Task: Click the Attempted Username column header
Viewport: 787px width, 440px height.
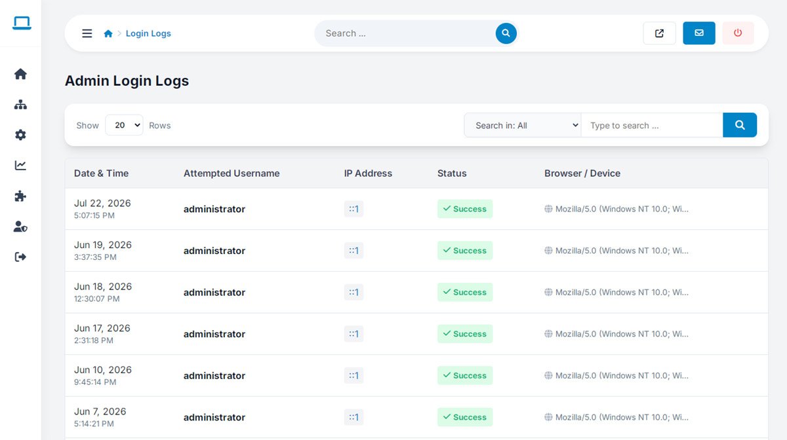Action: click(x=232, y=174)
